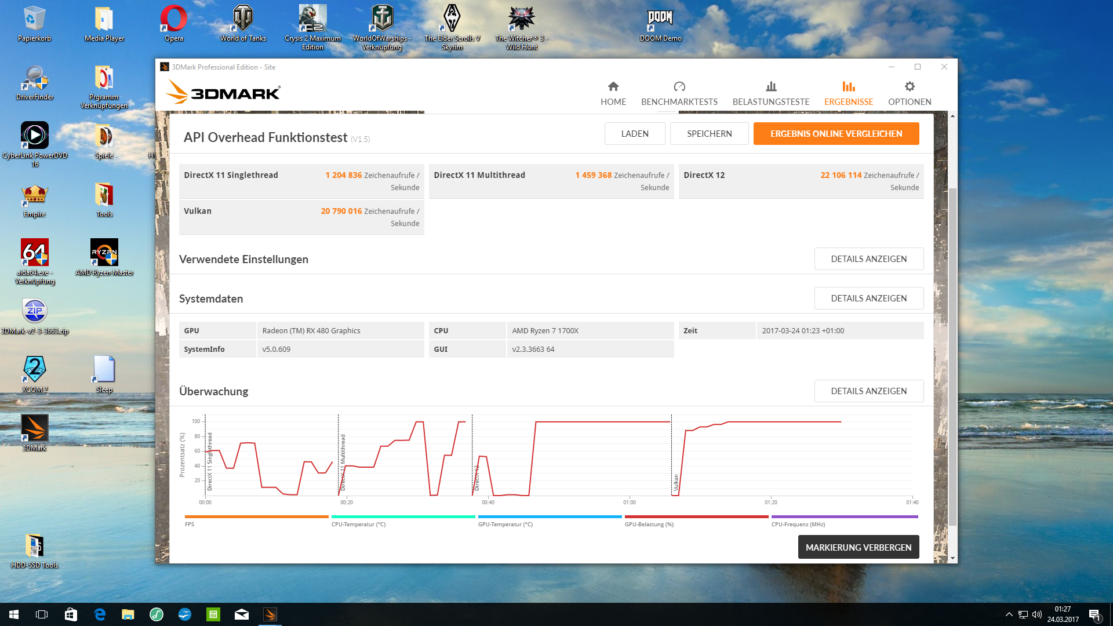Open the DOOM Demo desktop icon
This screenshot has width=1113, height=626.
pyautogui.click(x=660, y=20)
